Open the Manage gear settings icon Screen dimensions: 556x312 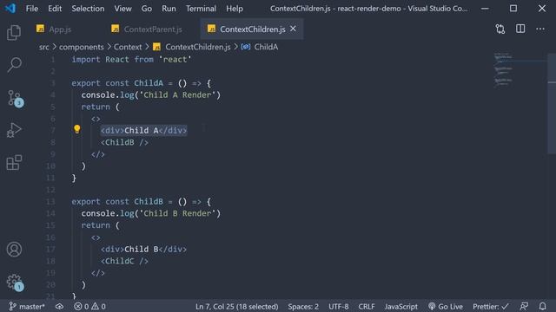click(x=15, y=283)
